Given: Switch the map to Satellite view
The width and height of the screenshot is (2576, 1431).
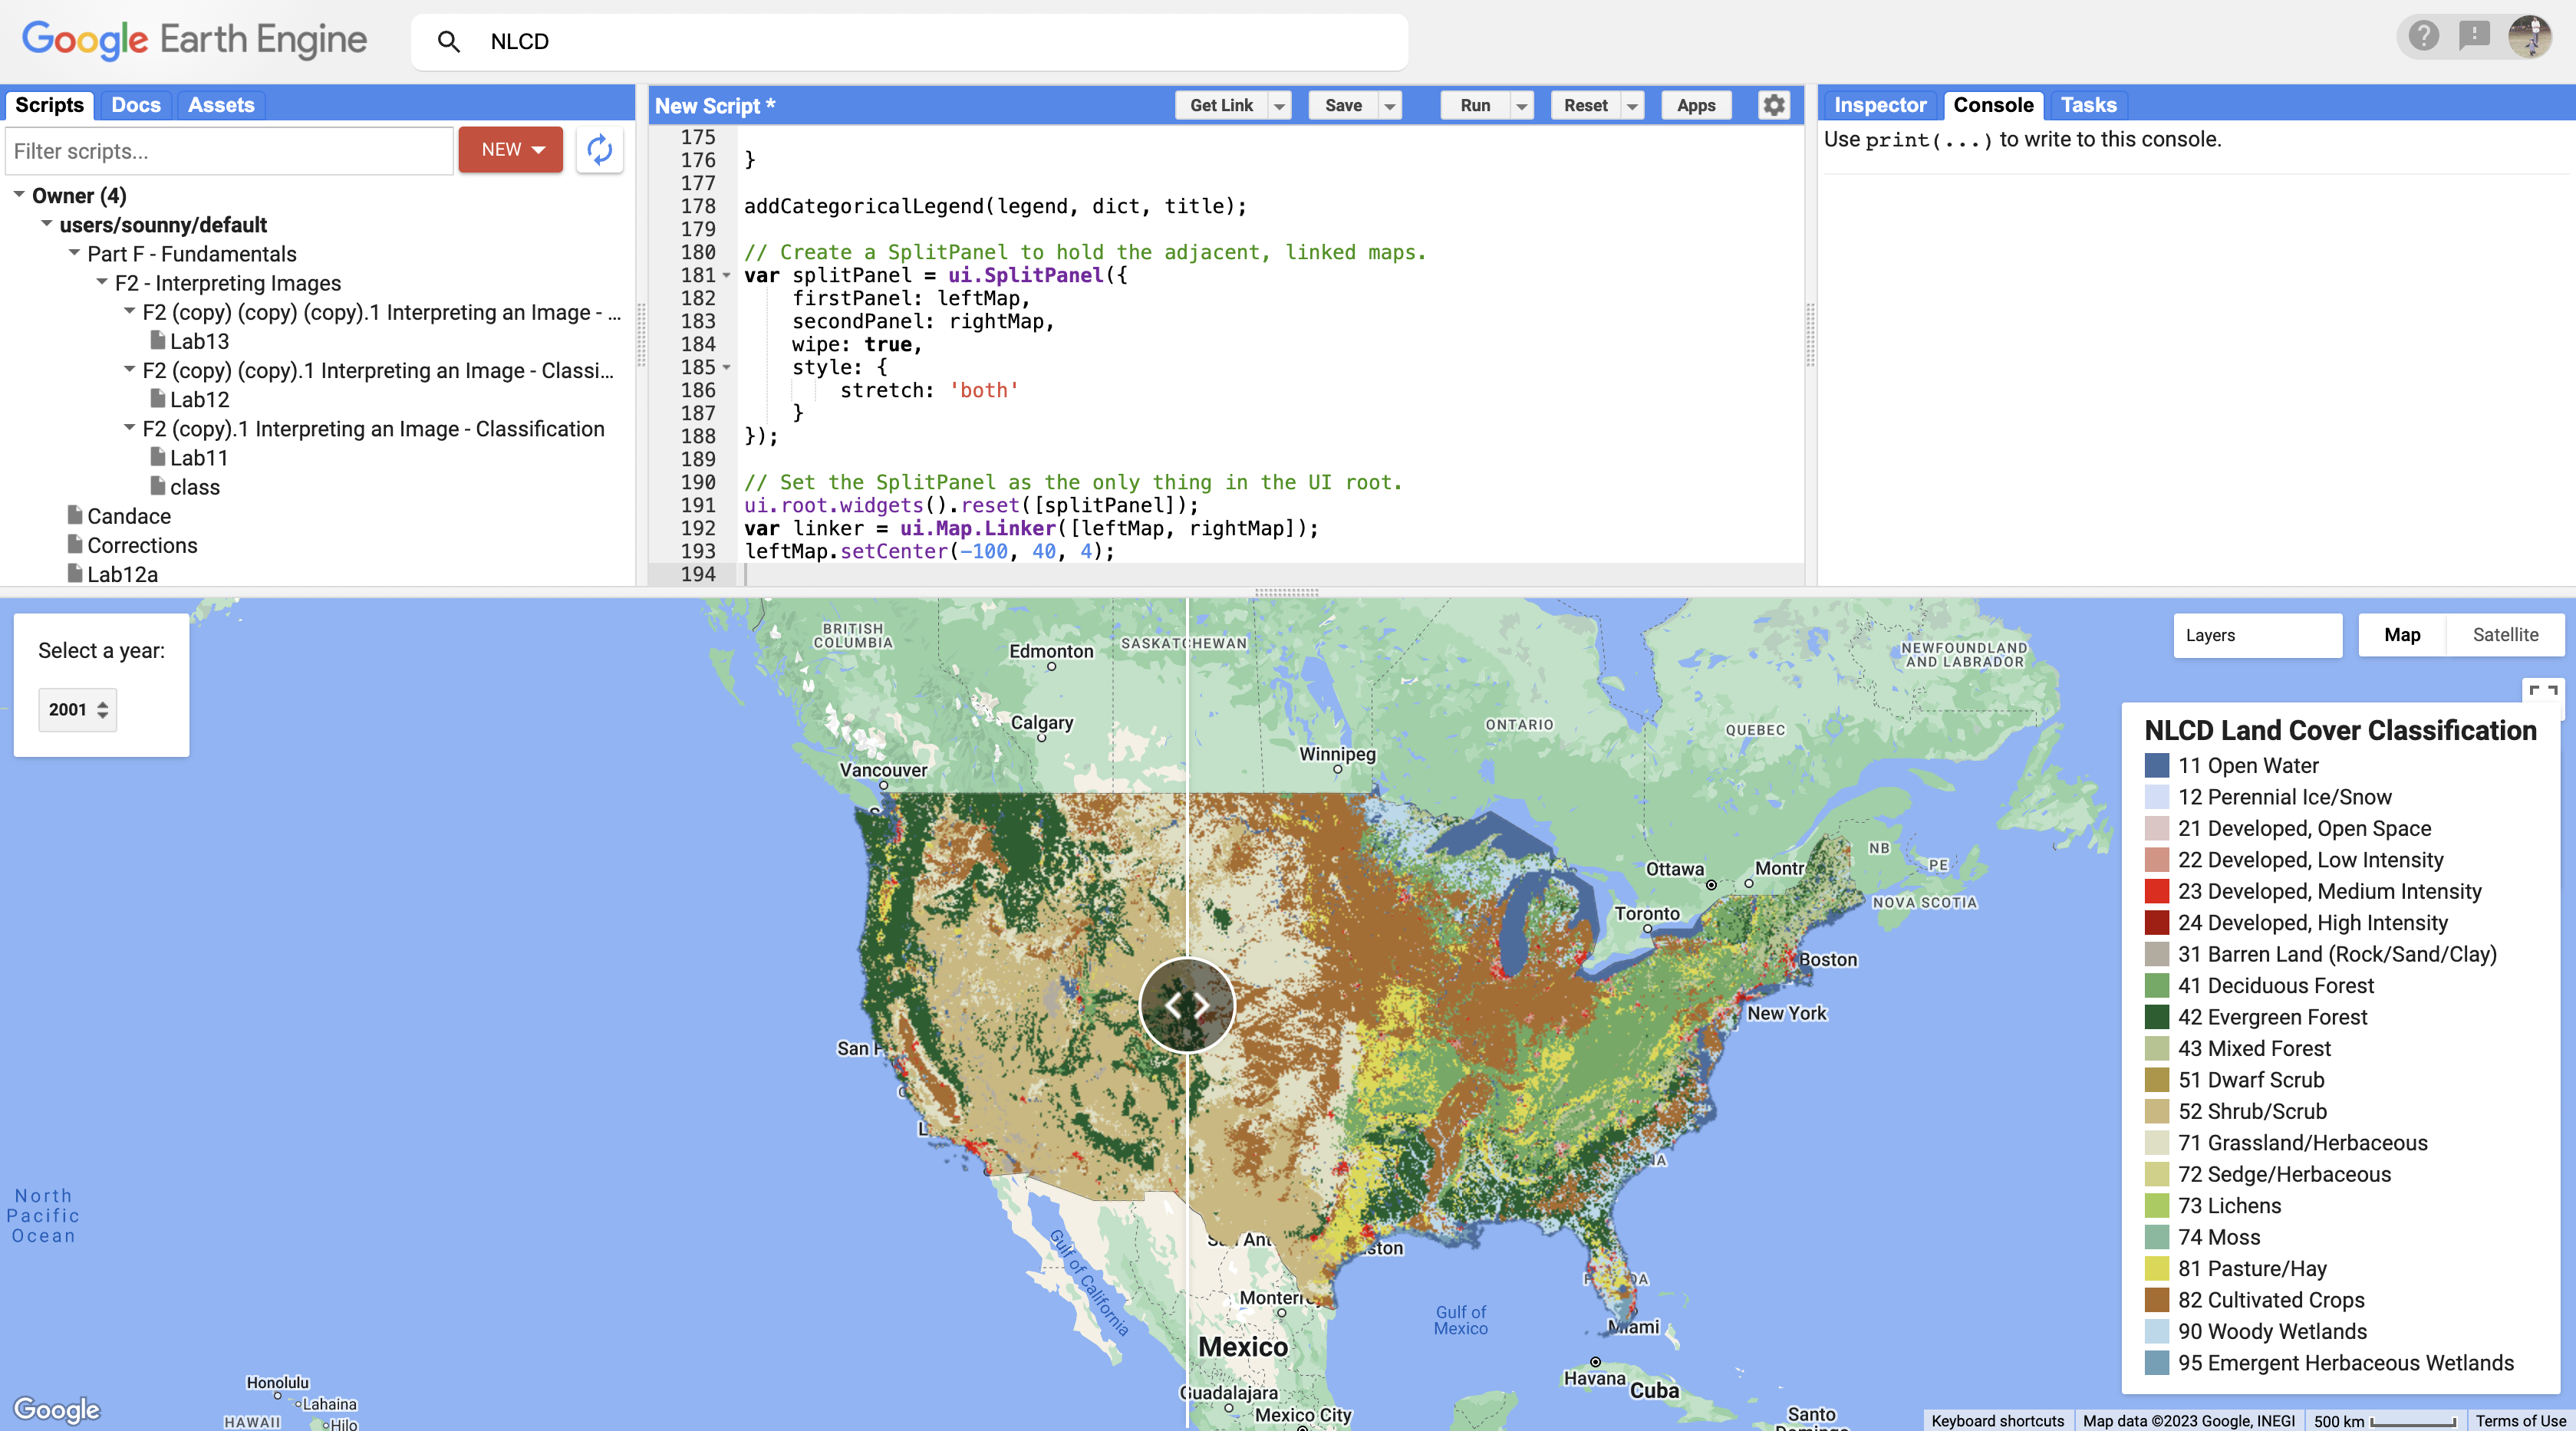Looking at the screenshot, I should coord(2505,635).
